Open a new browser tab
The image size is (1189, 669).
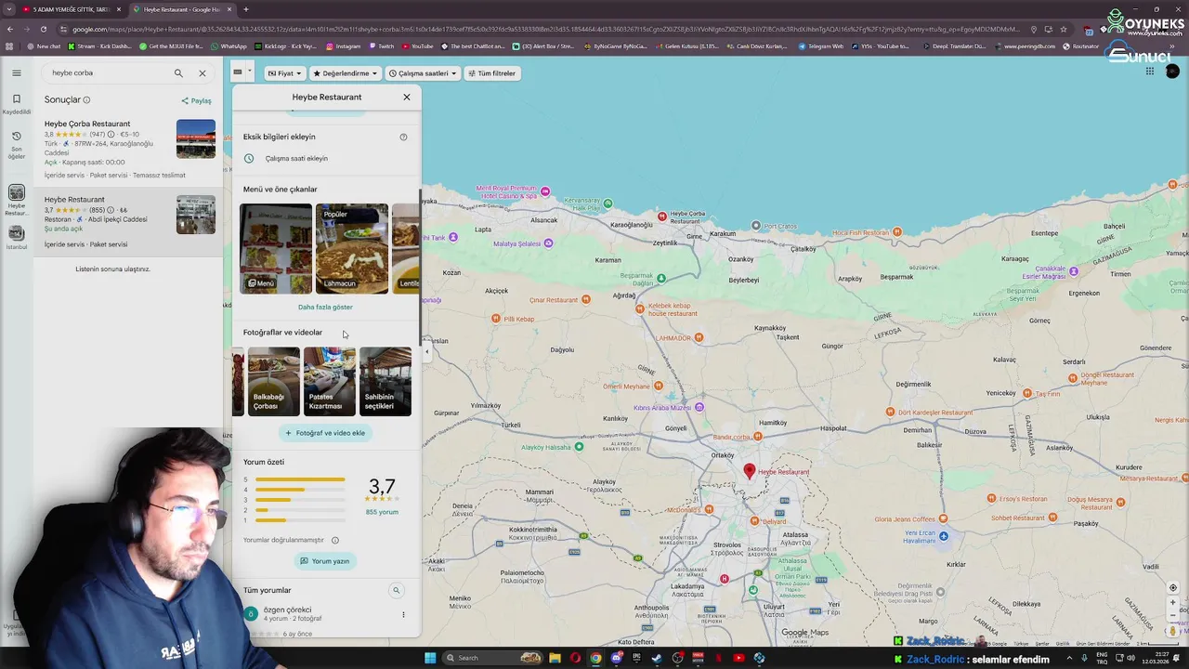(x=246, y=9)
